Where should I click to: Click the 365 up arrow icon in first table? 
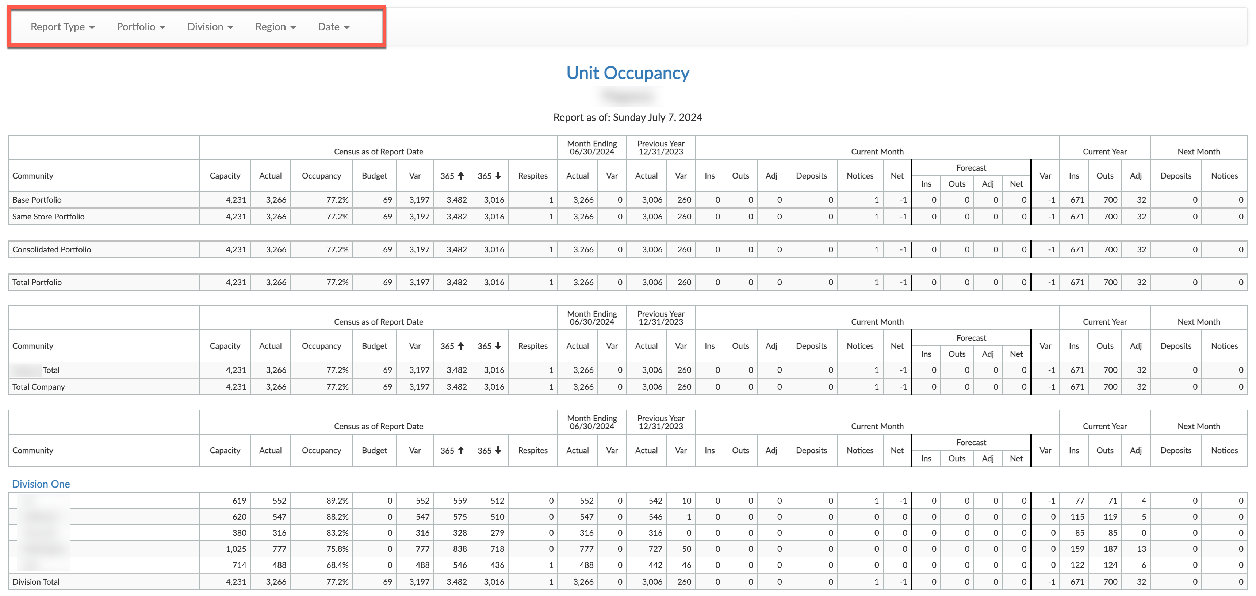click(x=461, y=176)
